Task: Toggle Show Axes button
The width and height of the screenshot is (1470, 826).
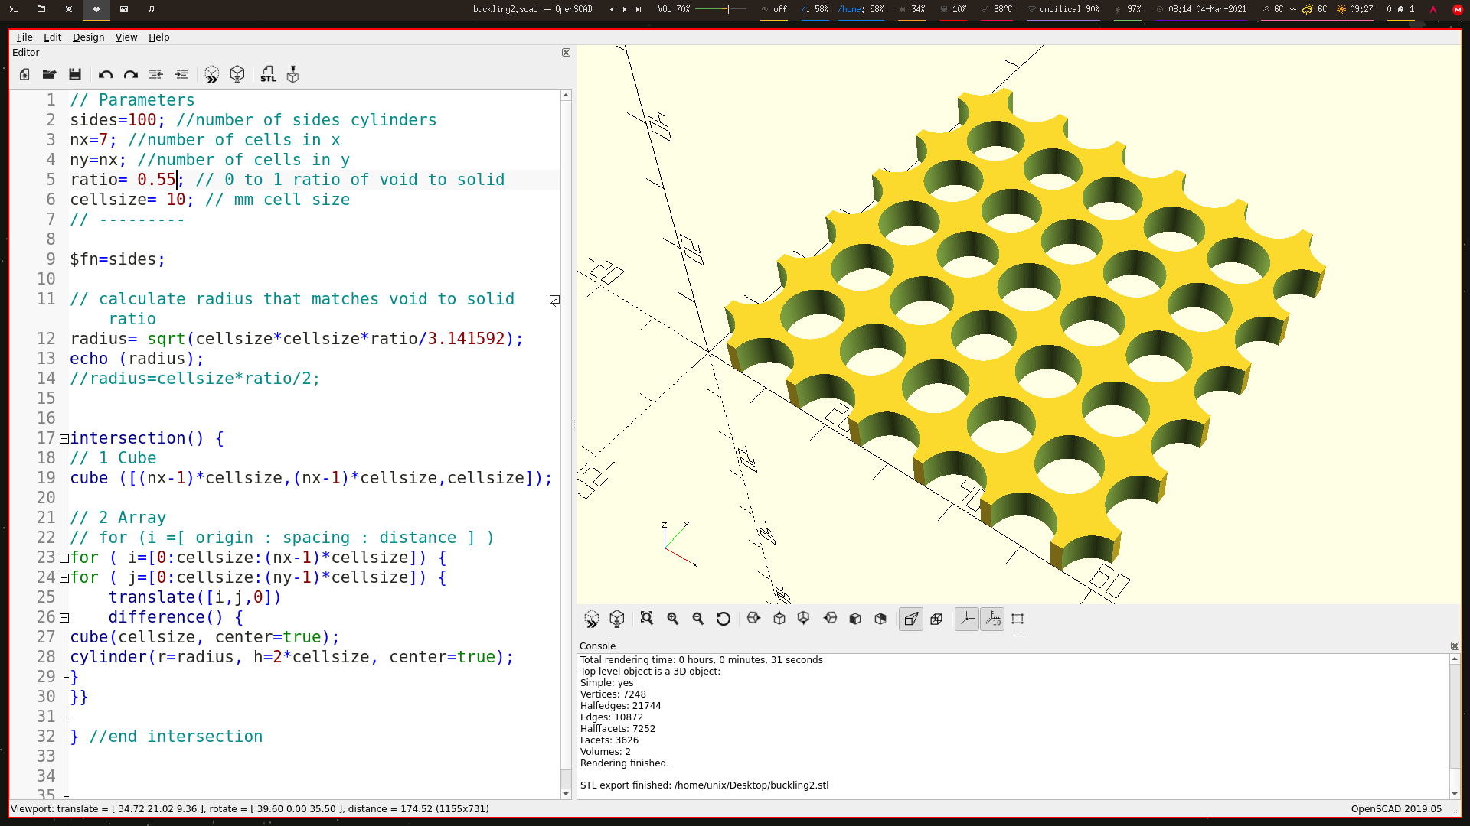Action: 967,619
